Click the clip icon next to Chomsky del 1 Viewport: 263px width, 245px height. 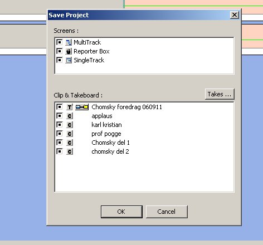(70, 143)
